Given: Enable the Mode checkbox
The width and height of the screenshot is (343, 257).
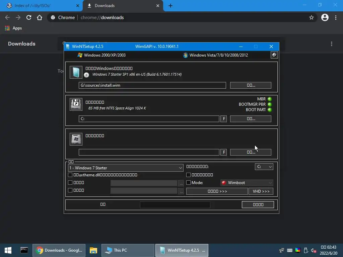Looking at the screenshot, I should 188,182.
